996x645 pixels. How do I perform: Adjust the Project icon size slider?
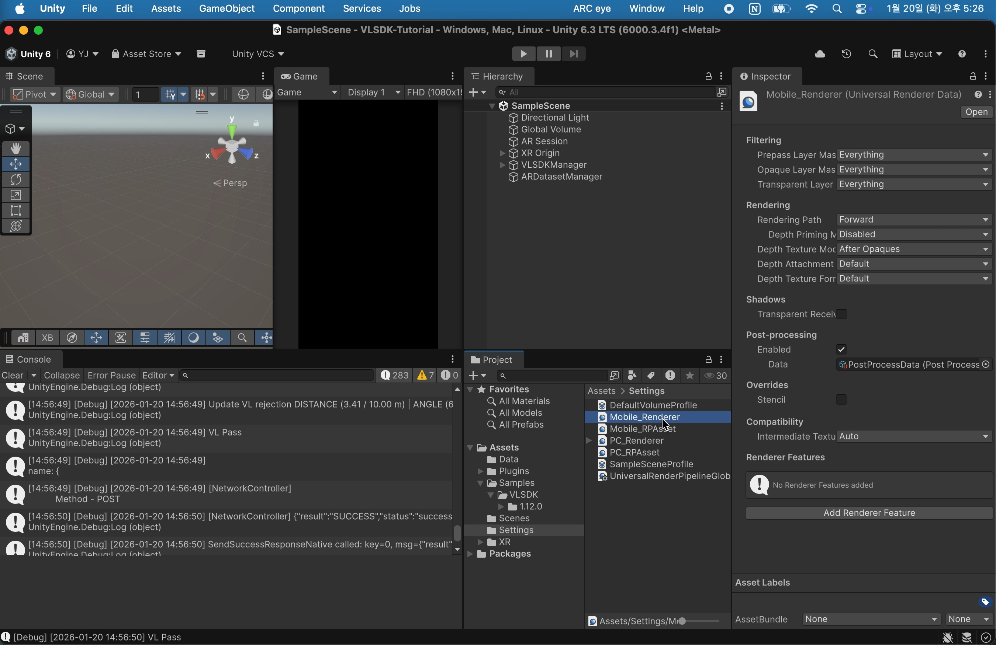point(682,621)
